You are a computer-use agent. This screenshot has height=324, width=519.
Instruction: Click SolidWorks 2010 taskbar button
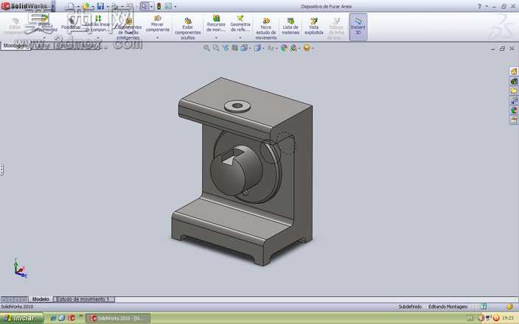[x=118, y=318]
